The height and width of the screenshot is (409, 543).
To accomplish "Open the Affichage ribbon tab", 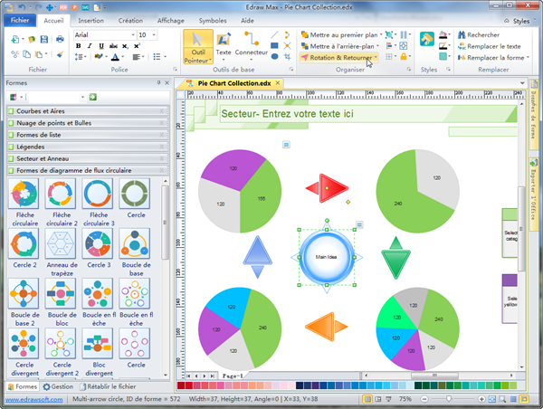I will click(171, 21).
